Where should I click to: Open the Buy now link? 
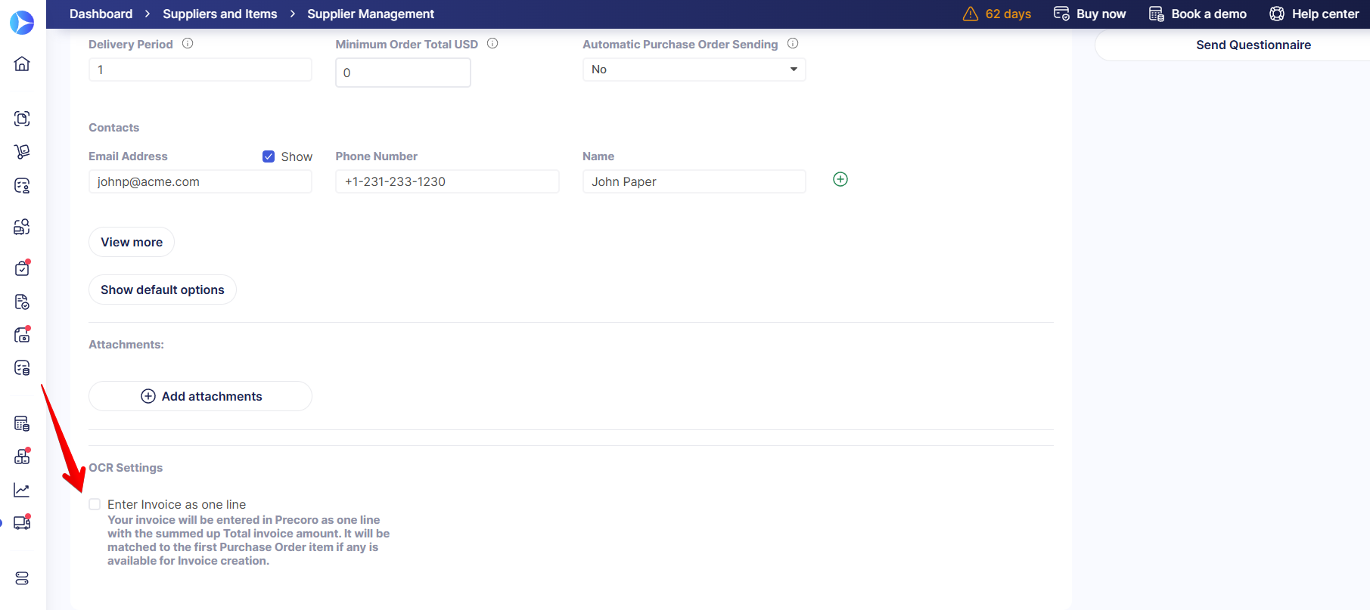tap(1101, 14)
